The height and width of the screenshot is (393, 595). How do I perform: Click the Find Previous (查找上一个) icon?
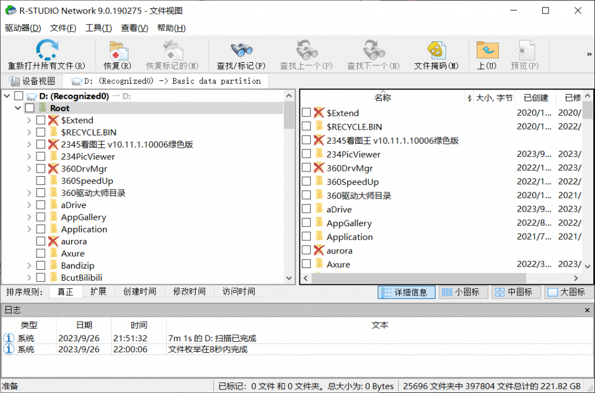tap(306, 50)
